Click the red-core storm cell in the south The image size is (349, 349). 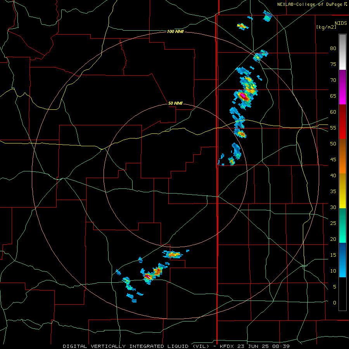(148, 276)
